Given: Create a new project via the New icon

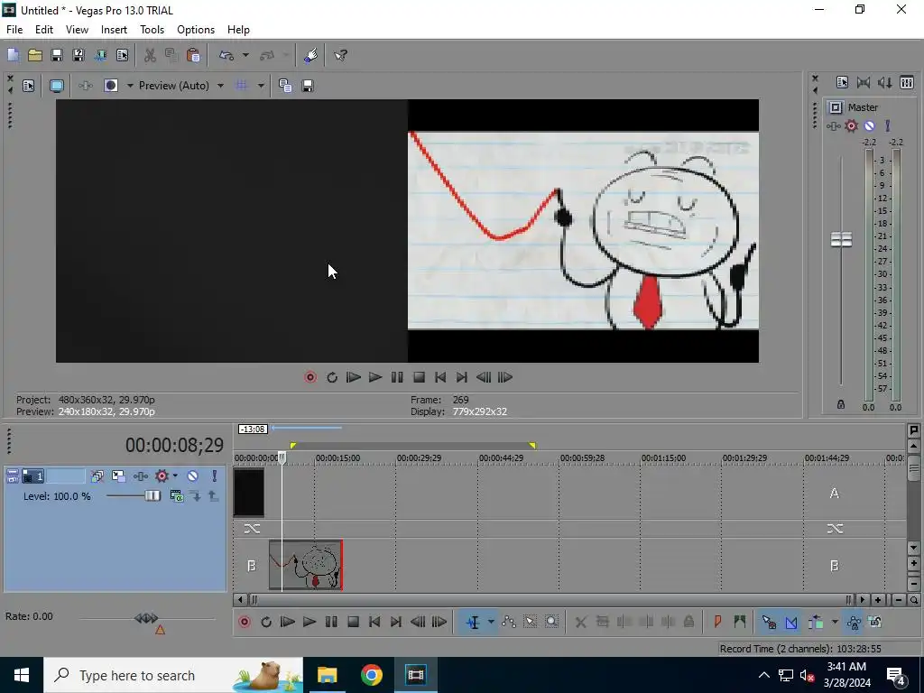Looking at the screenshot, I should 13,55.
